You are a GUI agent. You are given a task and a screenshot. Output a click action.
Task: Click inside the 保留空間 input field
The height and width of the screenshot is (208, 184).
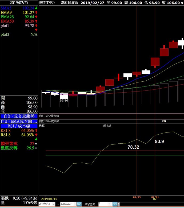click(103, 204)
